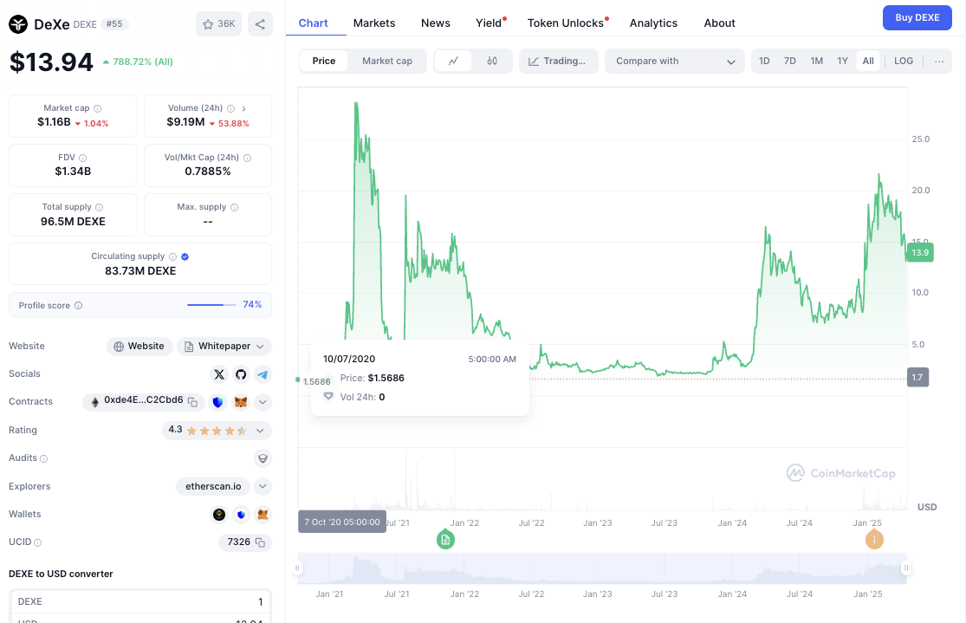Open the blue shield wallet icon
Image resolution: width=966 pixels, height=623 pixels.
click(241, 514)
